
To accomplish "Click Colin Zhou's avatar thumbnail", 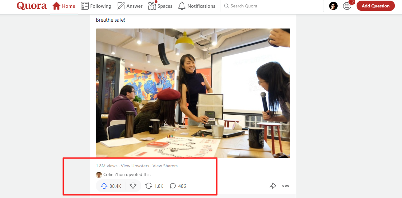I will click(99, 174).
